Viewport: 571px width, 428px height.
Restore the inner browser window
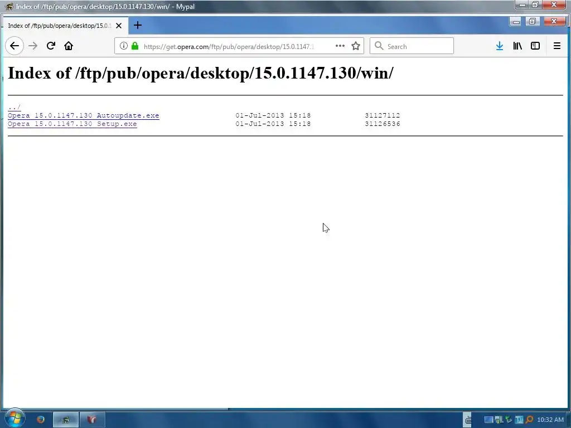pos(533,22)
